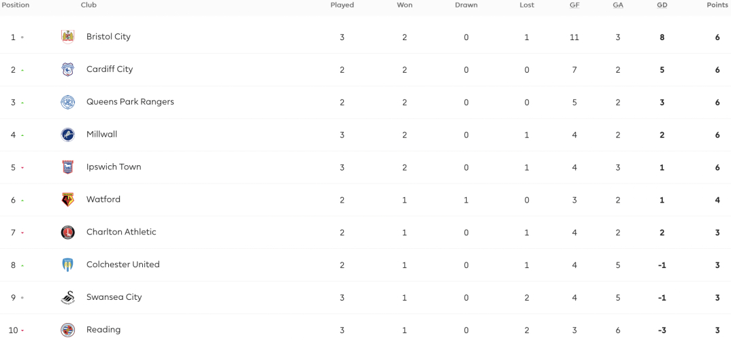Click the Colchester United crest

pyautogui.click(x=67, y=265)
